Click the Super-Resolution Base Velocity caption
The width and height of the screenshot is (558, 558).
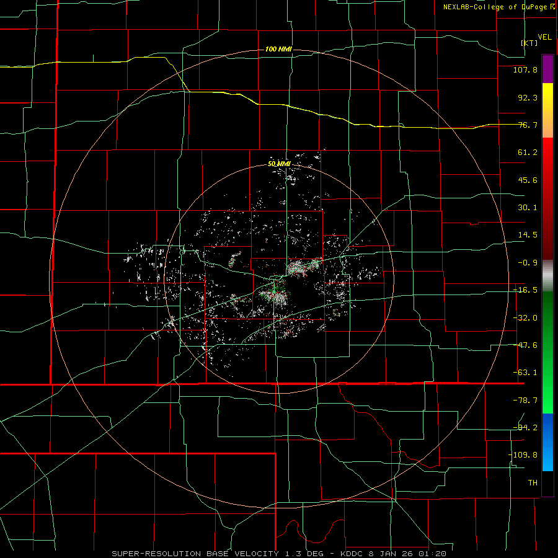click(278, 554)
